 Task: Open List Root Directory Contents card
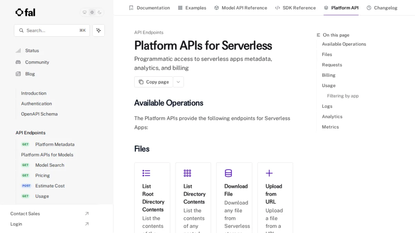152,198
